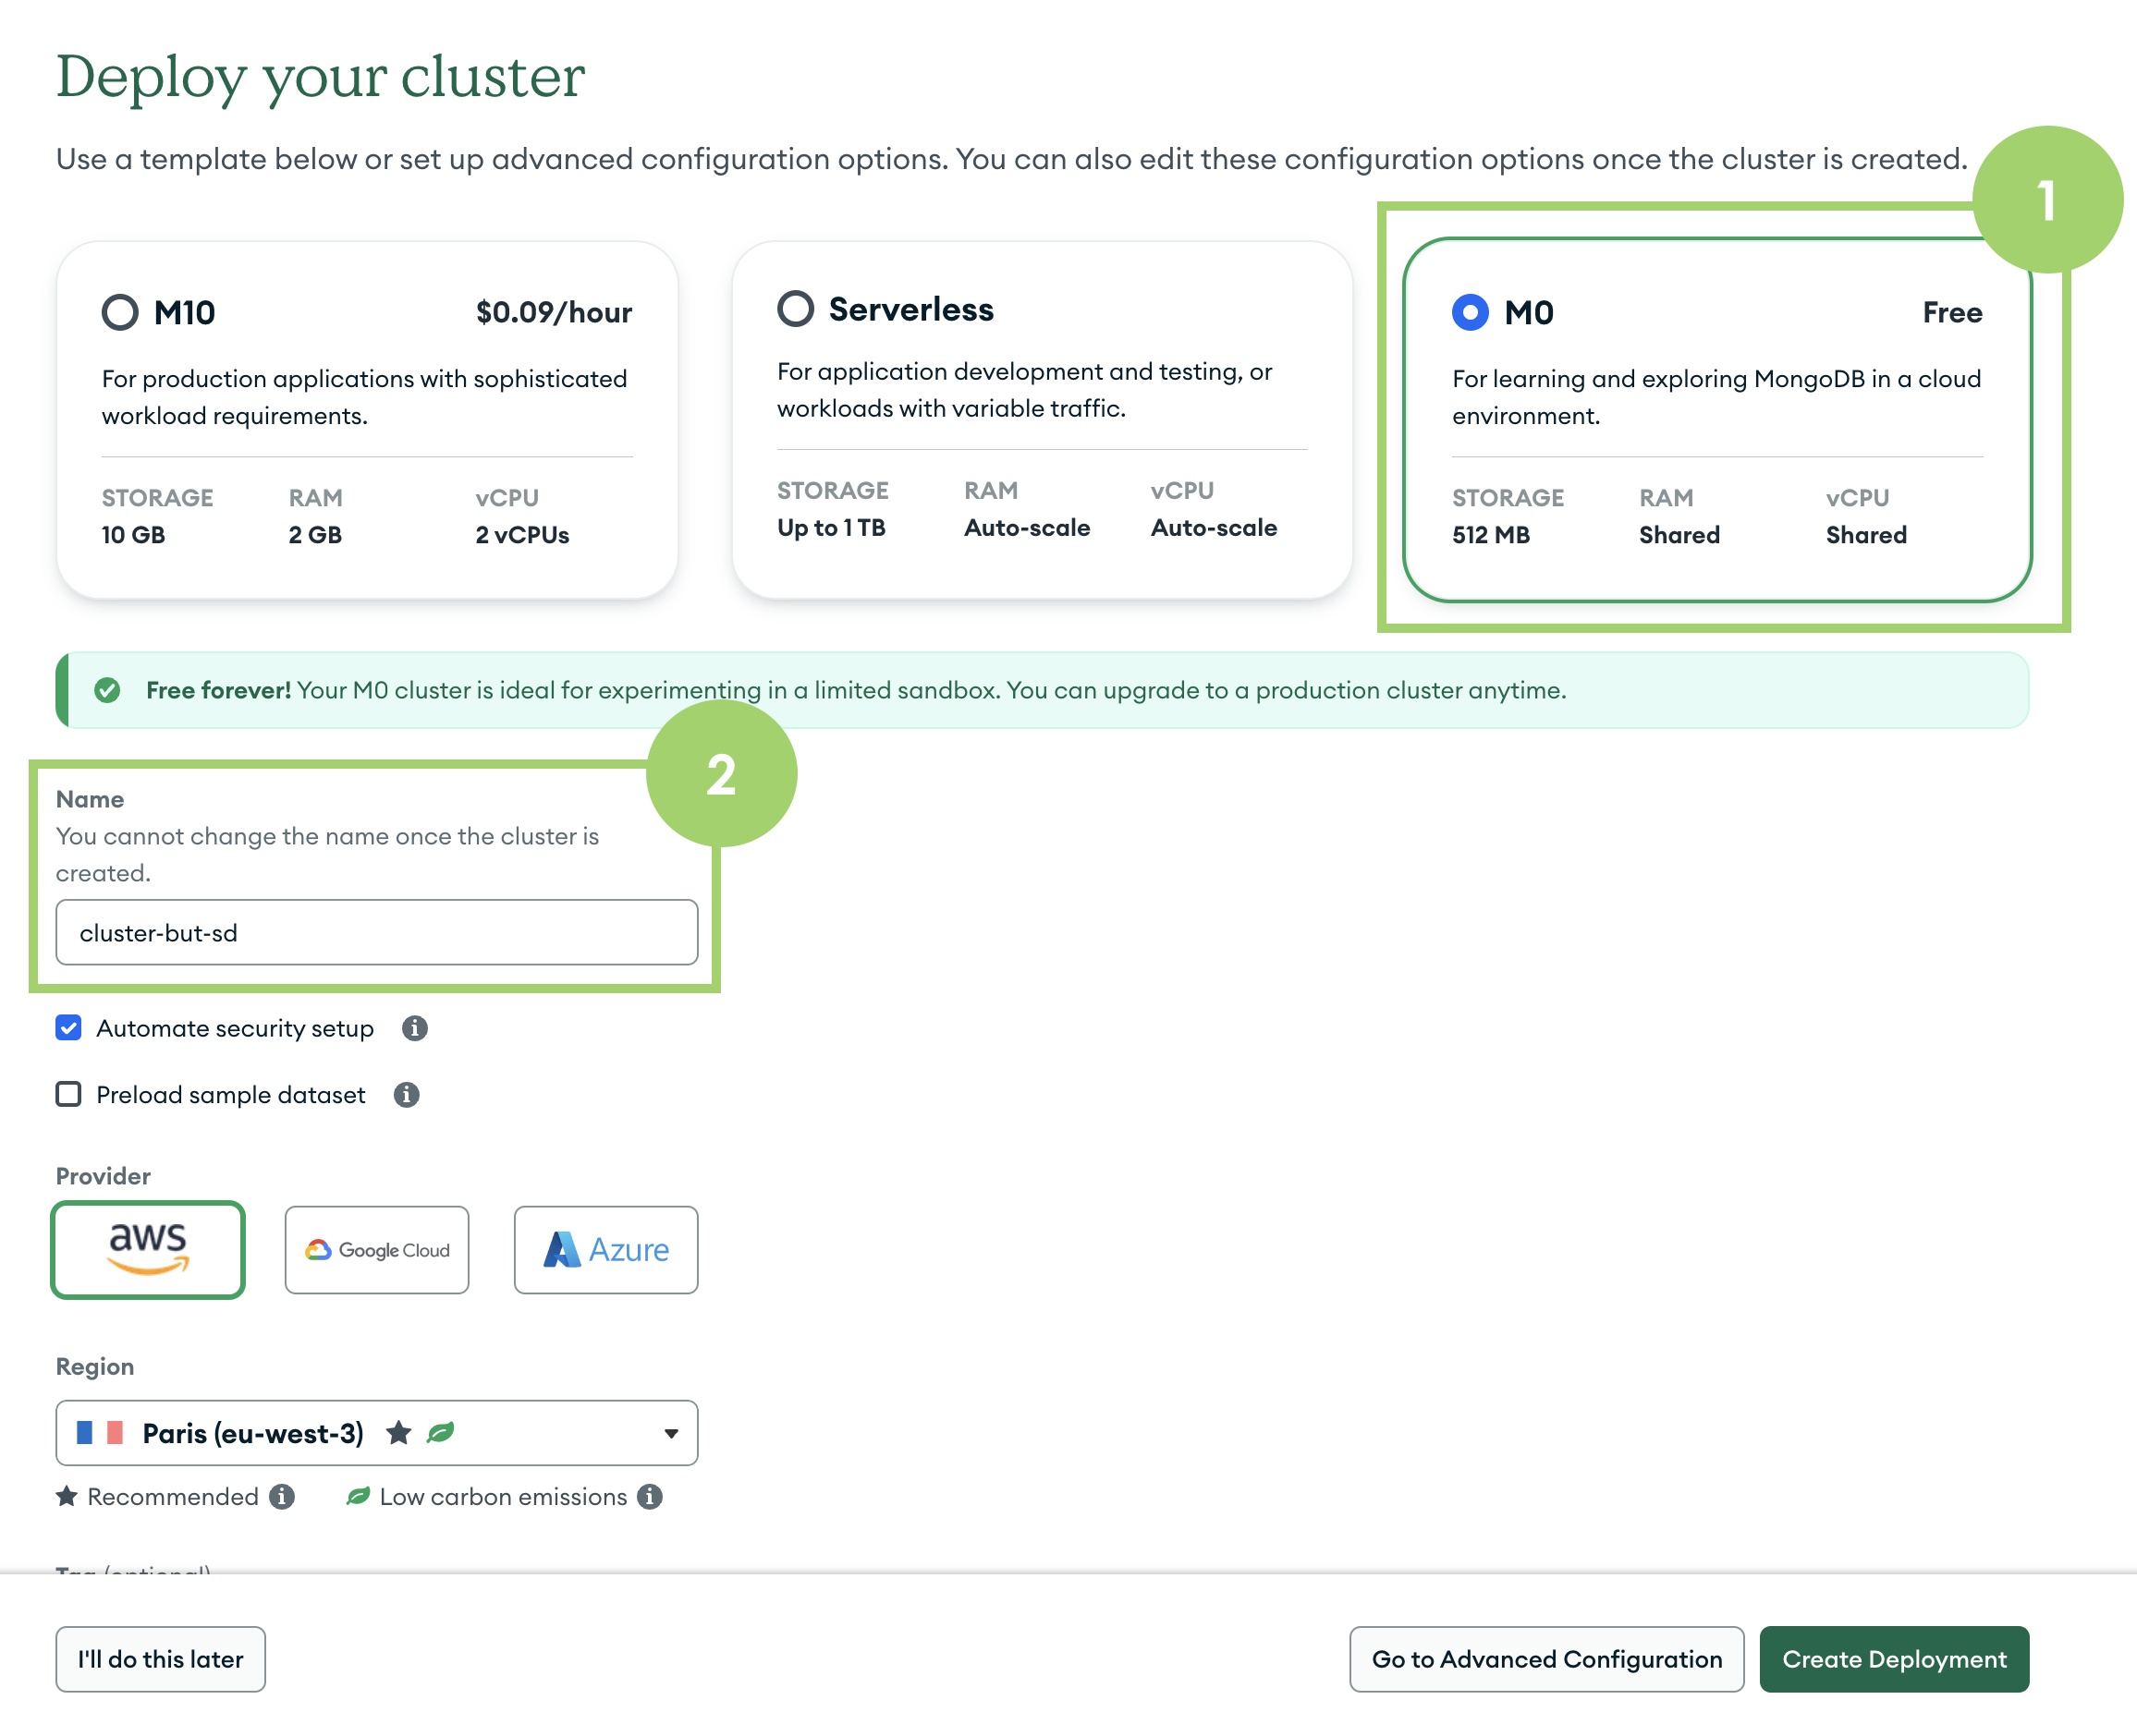Click info icon after Low carbon emissions
The height and width of the screenshot is (1724, 2137).
click(x=650, y=1497)
